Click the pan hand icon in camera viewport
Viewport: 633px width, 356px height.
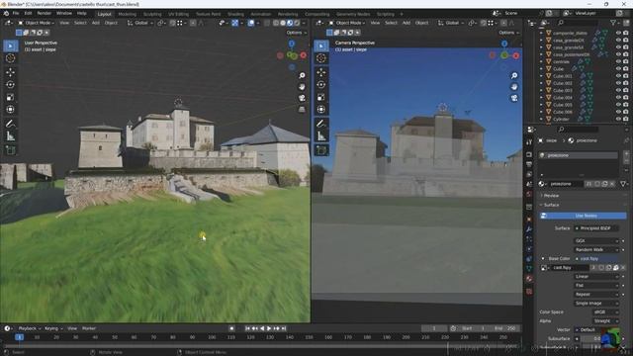click(x=514, y=87)
